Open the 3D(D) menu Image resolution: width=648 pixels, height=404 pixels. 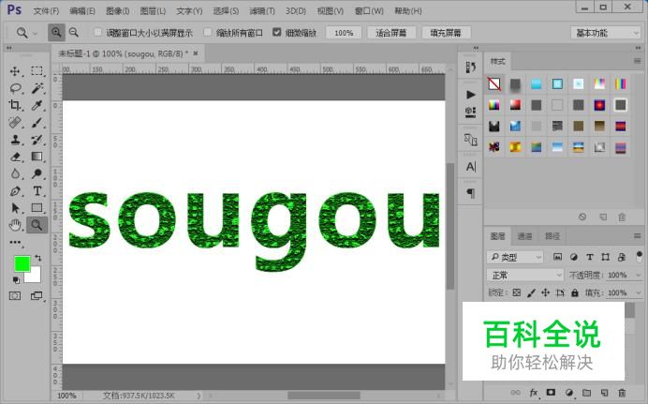tap(296, 11)
